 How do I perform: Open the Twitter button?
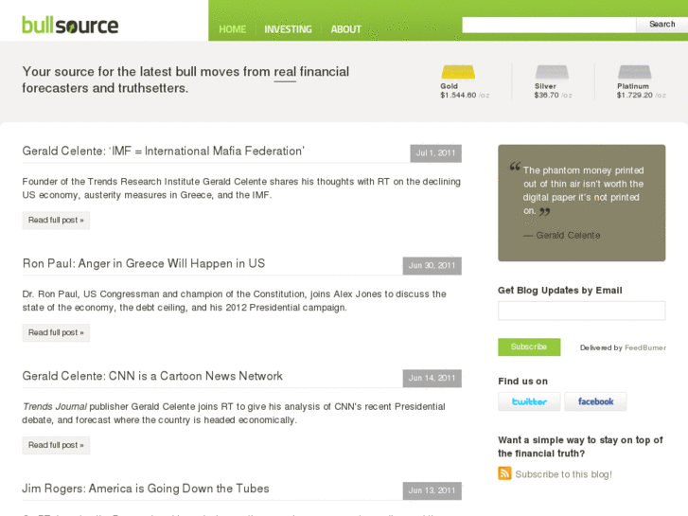[529, 401]
